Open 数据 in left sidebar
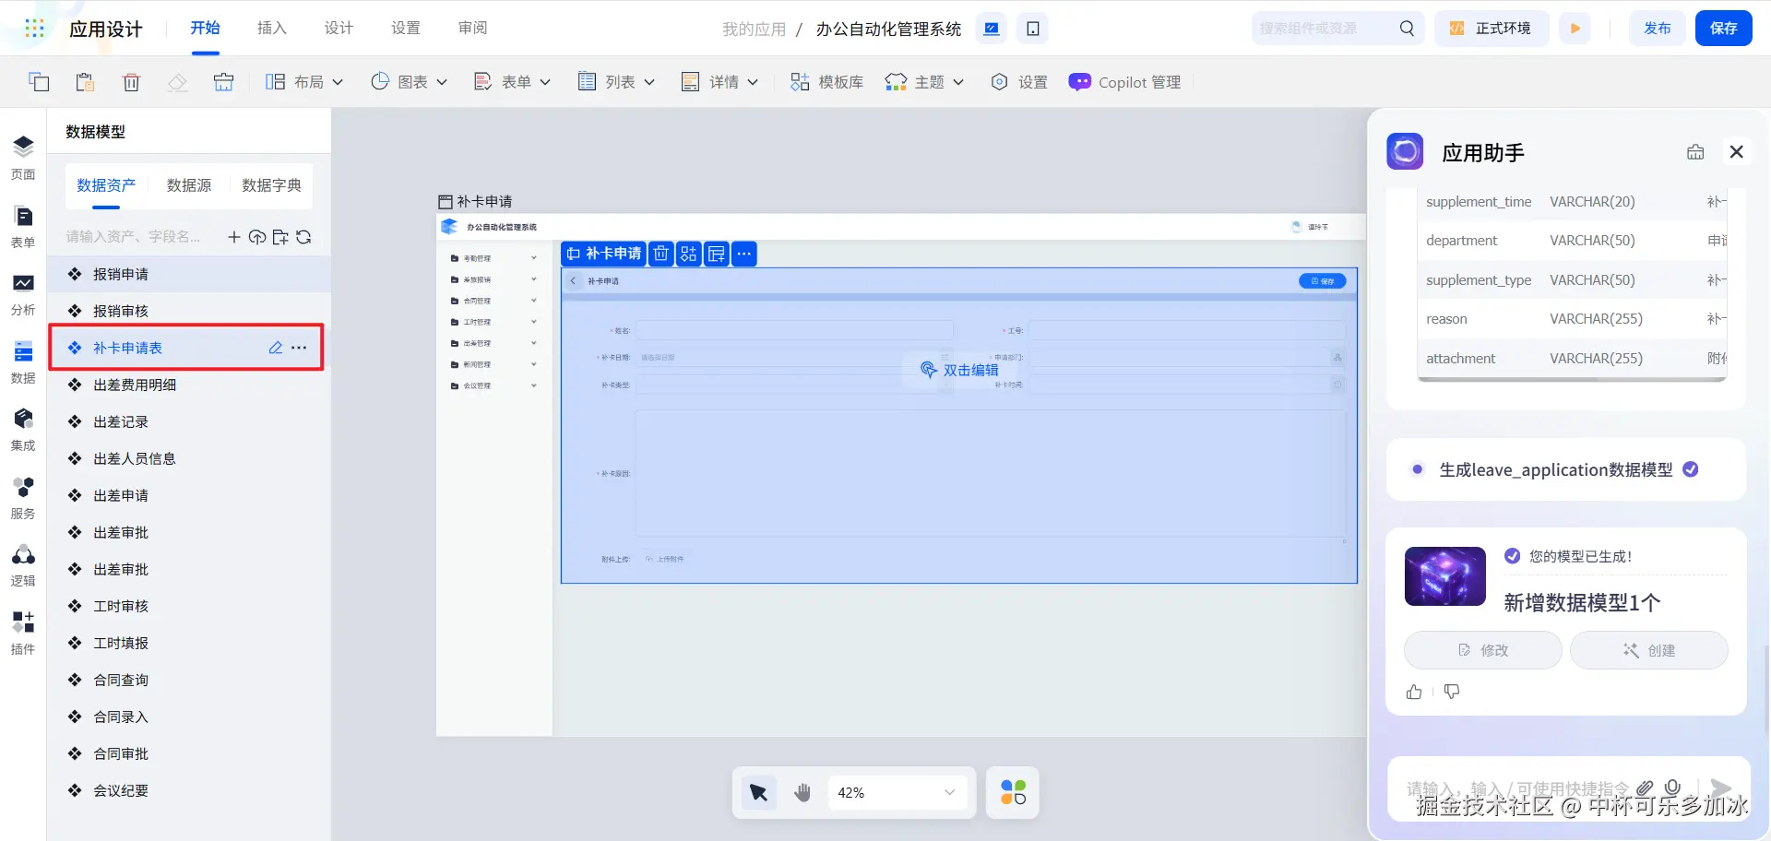 click(x=23, y=362)
